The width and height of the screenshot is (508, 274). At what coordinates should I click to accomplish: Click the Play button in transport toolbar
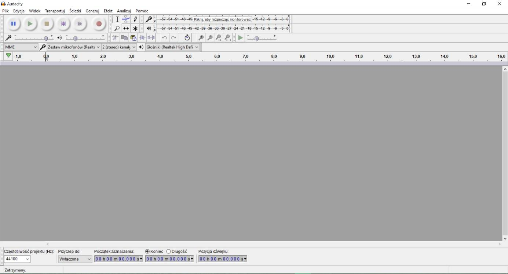tap(30, 24)
